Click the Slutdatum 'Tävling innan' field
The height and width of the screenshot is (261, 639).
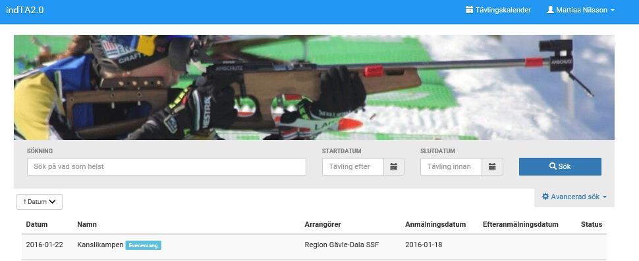coord(451,167)
